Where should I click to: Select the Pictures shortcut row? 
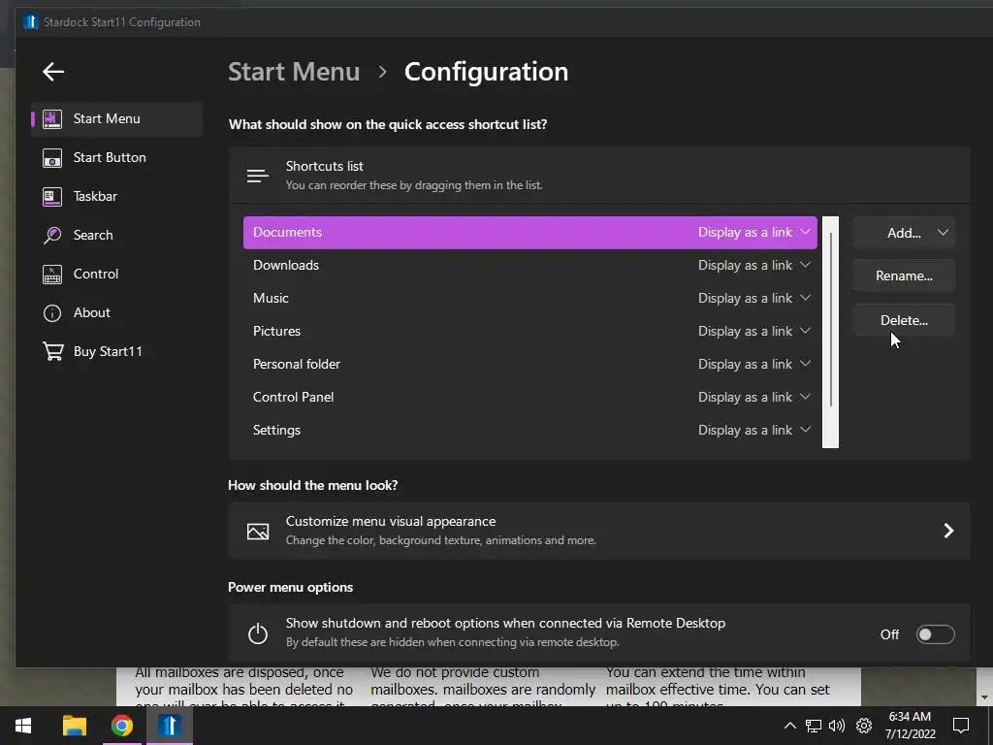(530, 332)
